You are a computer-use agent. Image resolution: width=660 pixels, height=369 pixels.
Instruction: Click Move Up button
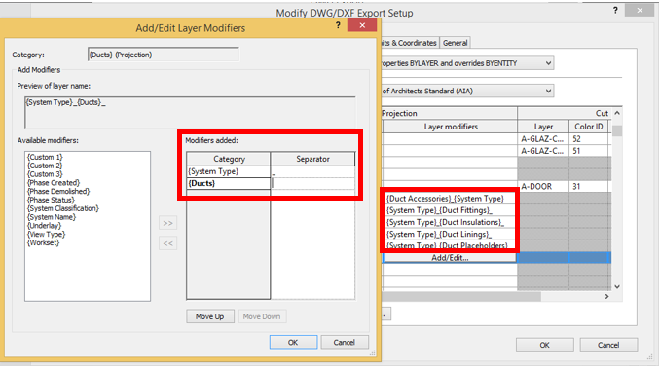coord(210,316)
